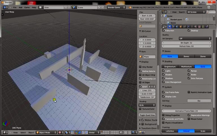Select Letterbox framing
The image size is (217, 136).
click(170, 131)
